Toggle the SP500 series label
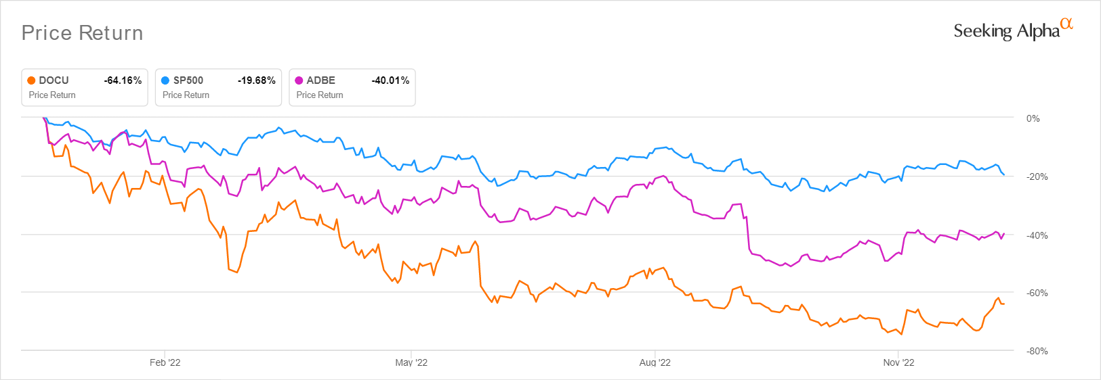The image size is (1101, 380). [x=188, y=80]
